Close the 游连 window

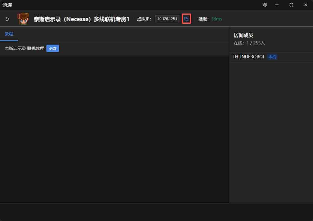click(x=305, y=5)
